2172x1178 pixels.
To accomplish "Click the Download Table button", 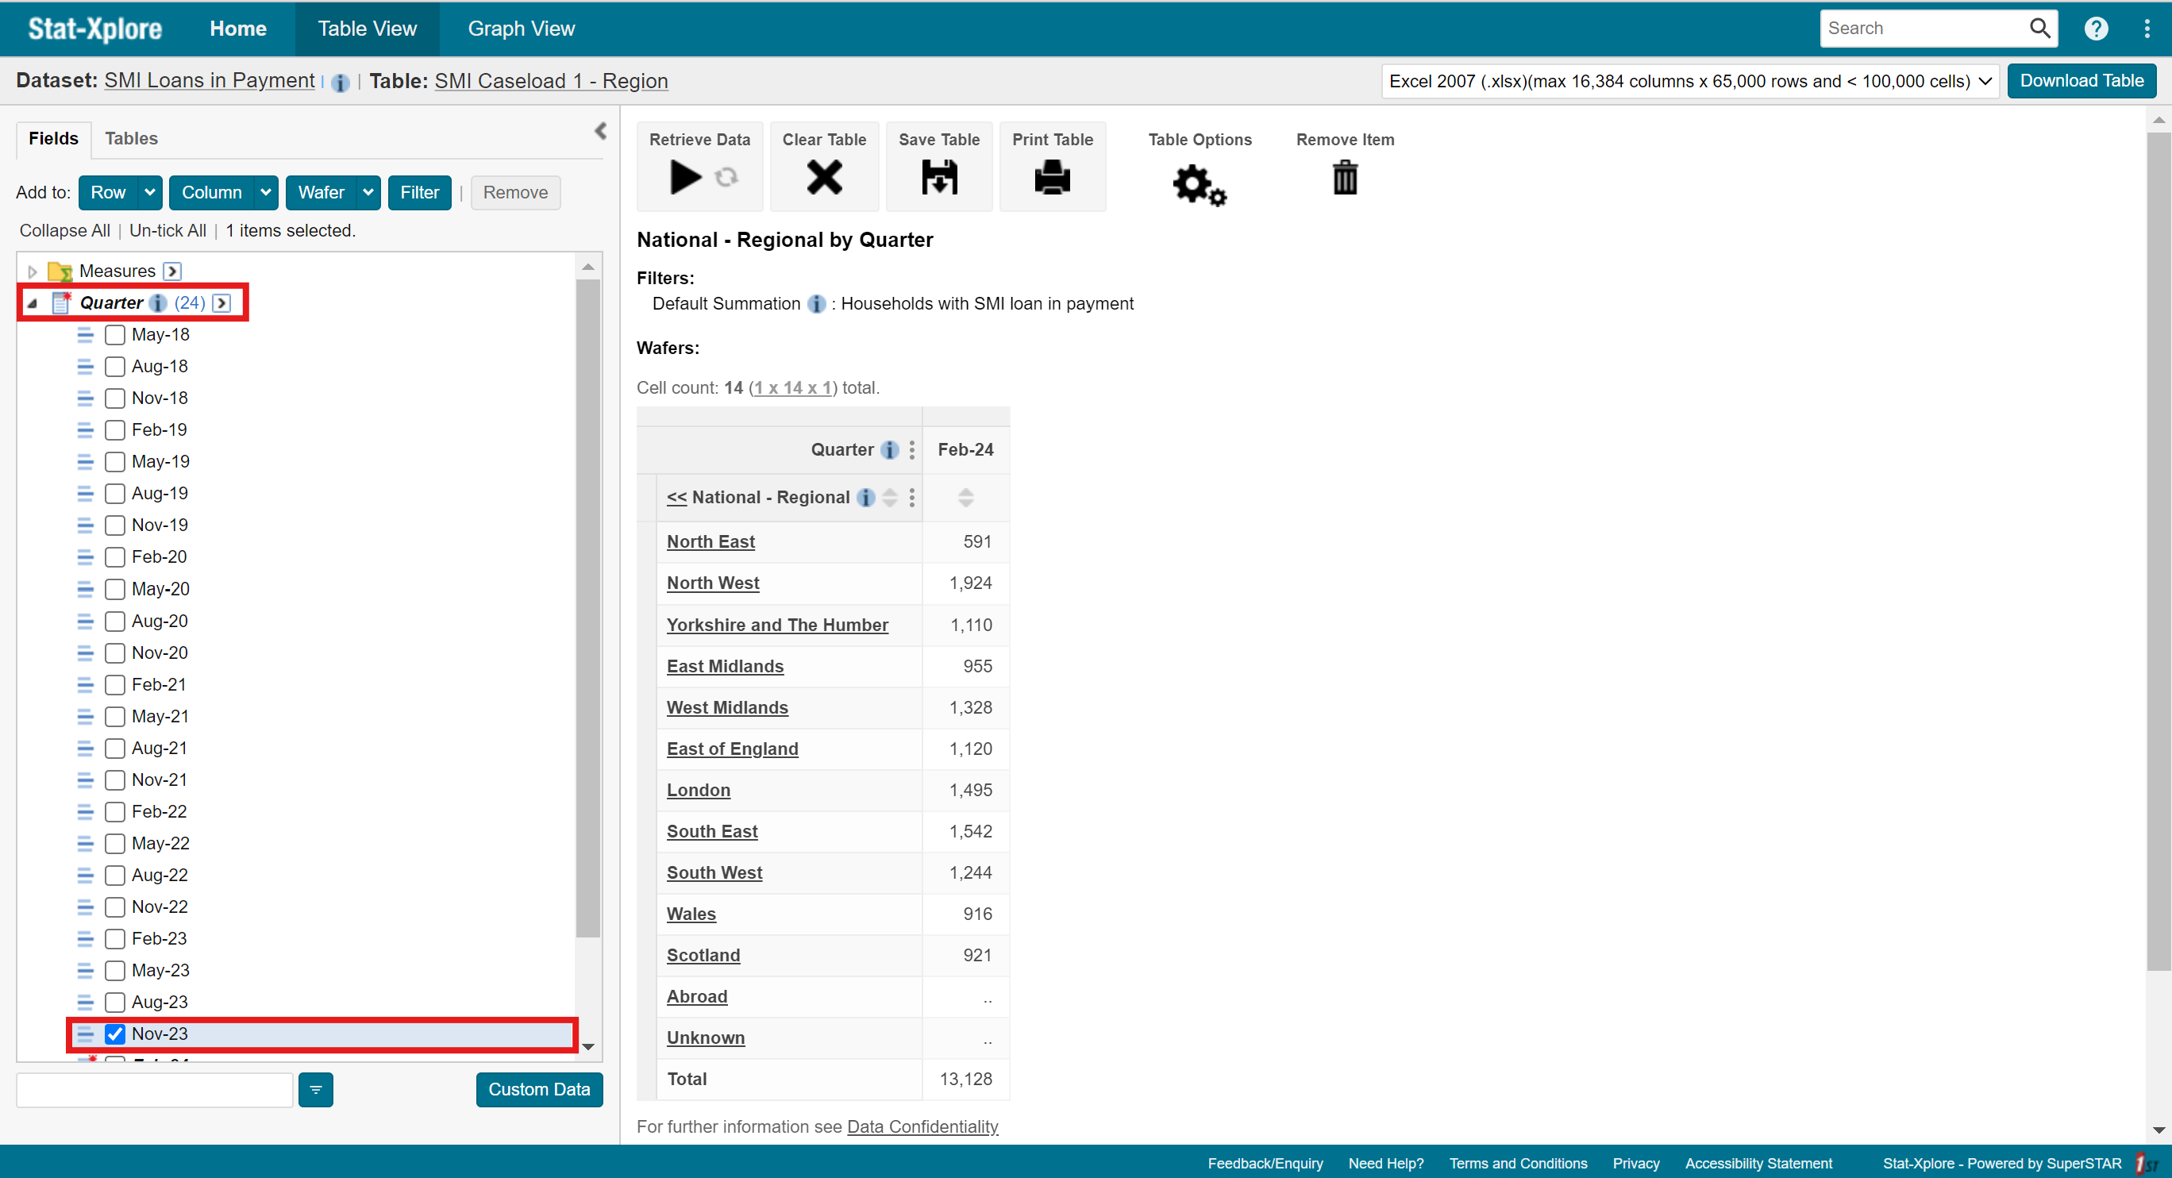I will tap(2081, 81).
